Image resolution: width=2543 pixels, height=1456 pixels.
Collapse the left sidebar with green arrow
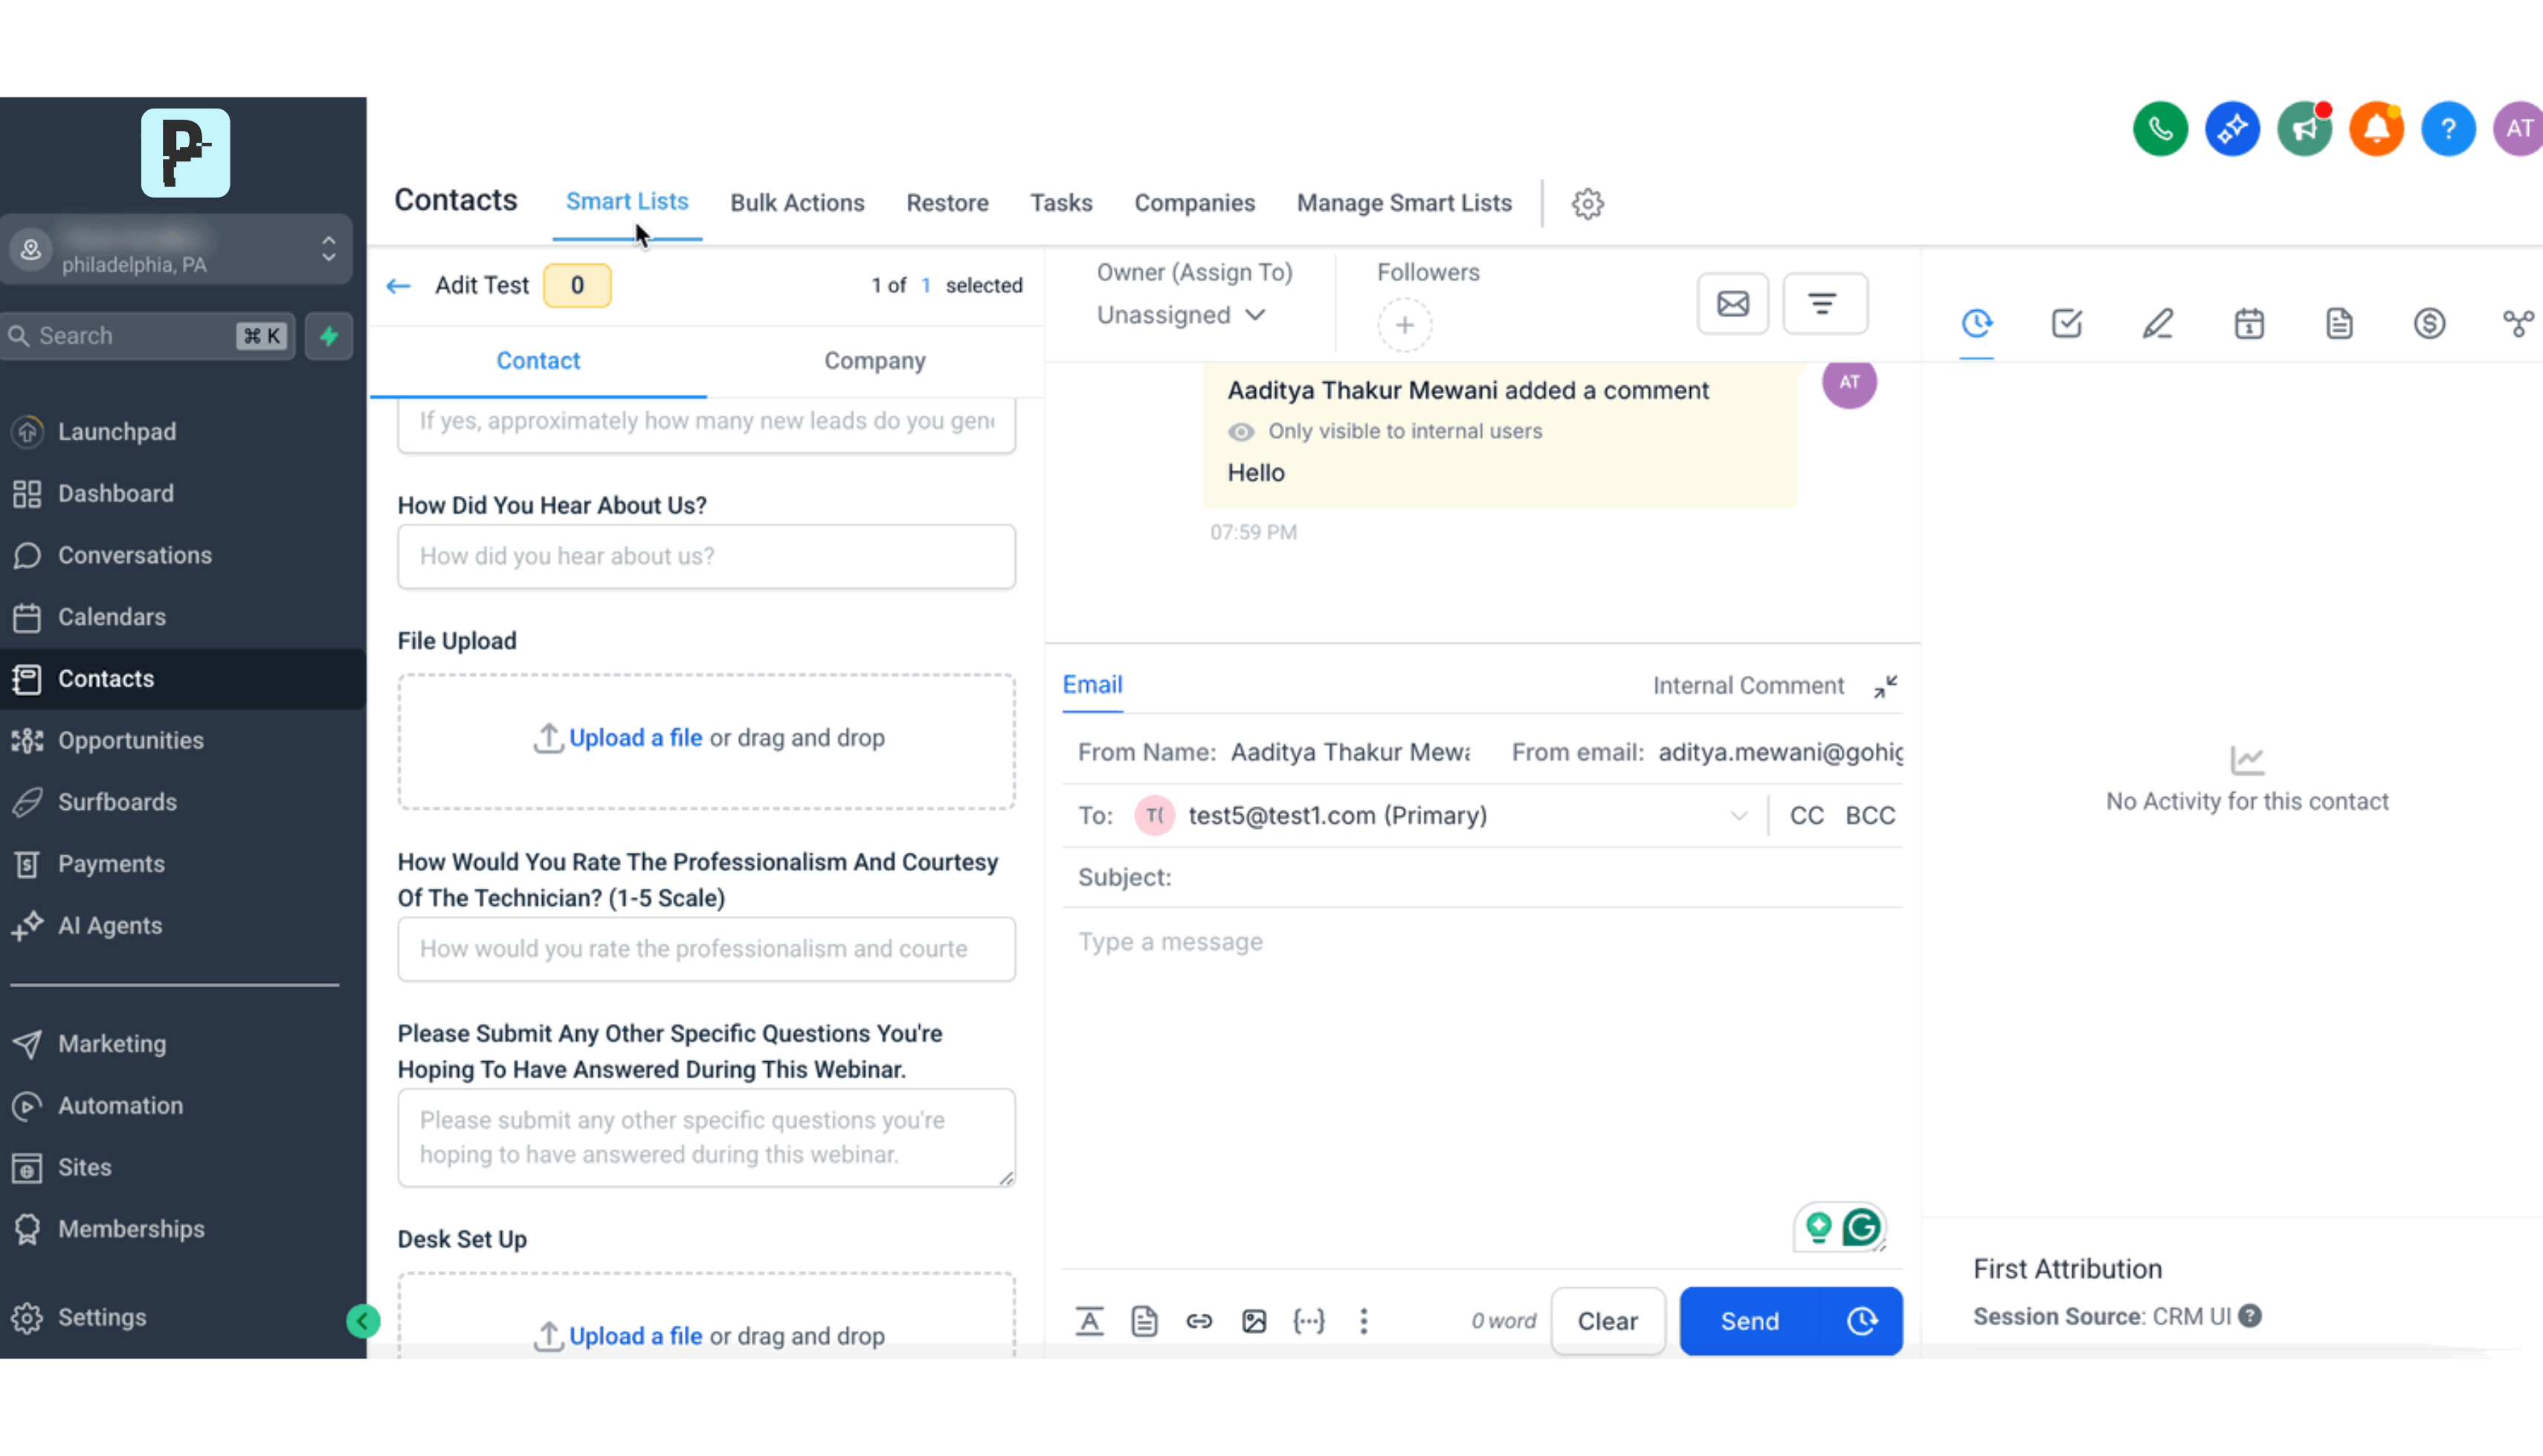coord(363,1321)
